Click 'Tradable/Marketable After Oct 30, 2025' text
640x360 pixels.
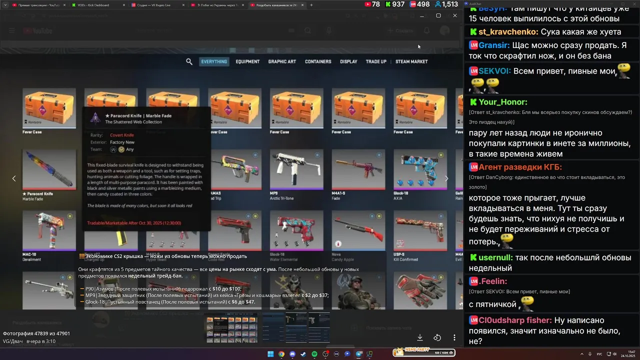click(x=134, y=223)
